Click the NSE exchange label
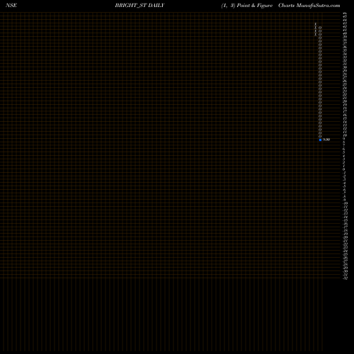The image size is (354, 354). [x=11, y=6]
